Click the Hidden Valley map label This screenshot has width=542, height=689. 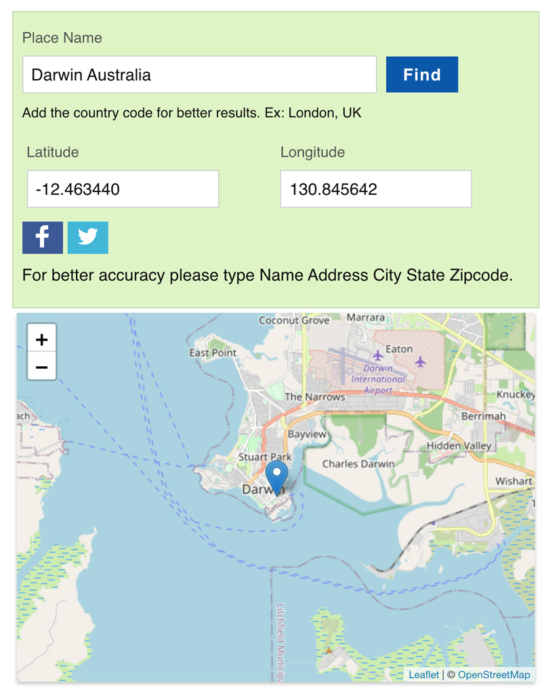tap(459, 445)
